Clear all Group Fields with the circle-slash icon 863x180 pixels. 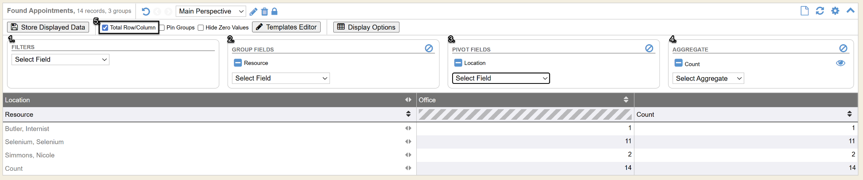pos(429,48)
